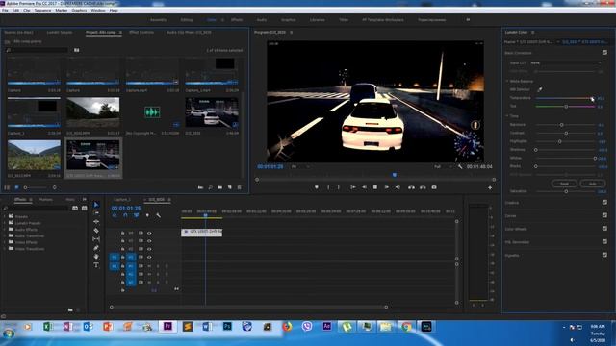Click the New Bin icon in the Project panel
Image resolution: width=616 pixels, height=346 pixels.
click(220, 187)
